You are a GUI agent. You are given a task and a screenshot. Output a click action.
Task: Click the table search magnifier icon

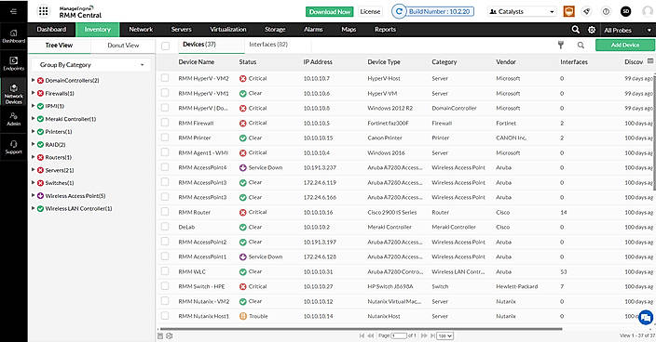tap(581, 45)
